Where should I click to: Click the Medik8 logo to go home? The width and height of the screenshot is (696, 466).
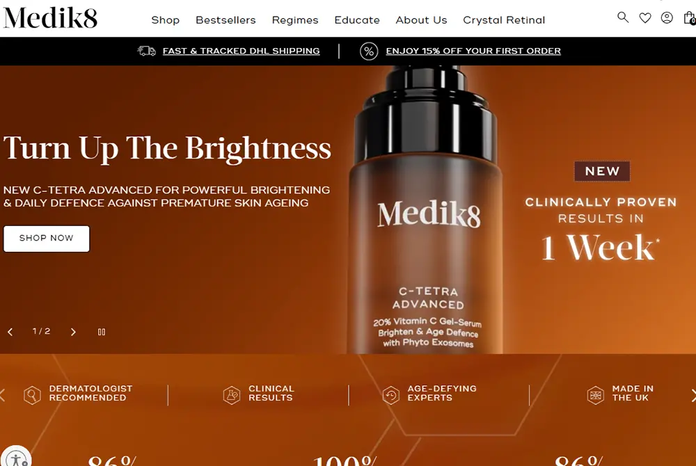coord(50,17)
